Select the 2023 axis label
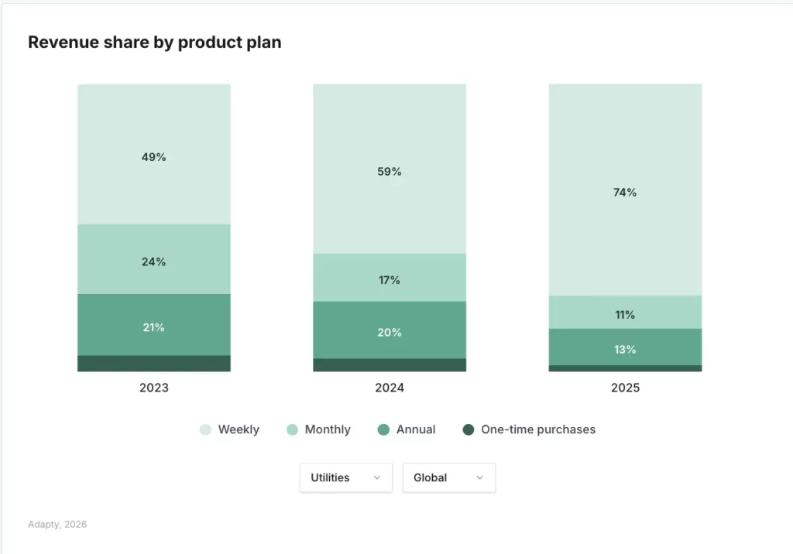 pyautogui.click(x=153, y=388)
